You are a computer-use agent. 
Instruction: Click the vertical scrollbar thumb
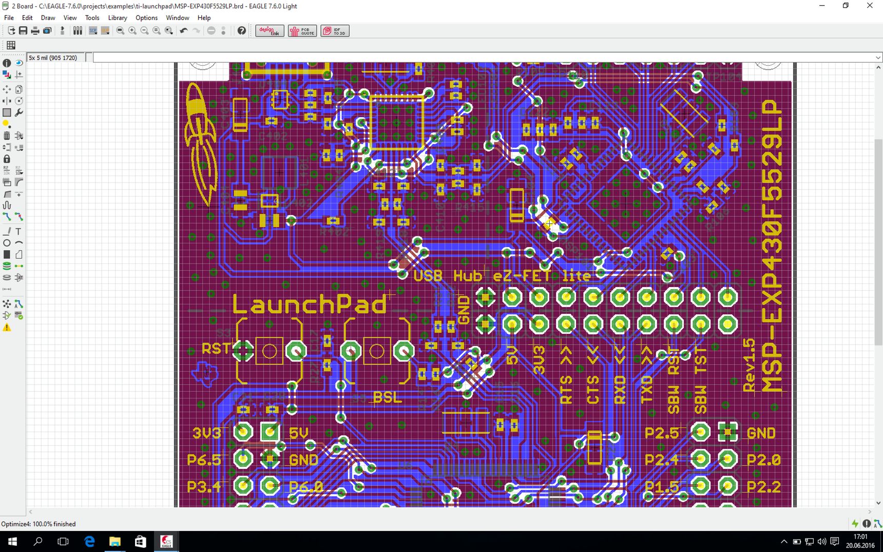(x=878, y=241)
